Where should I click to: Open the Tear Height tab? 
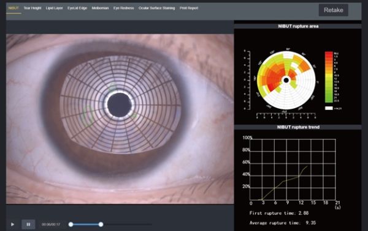(x=33, y=8)
